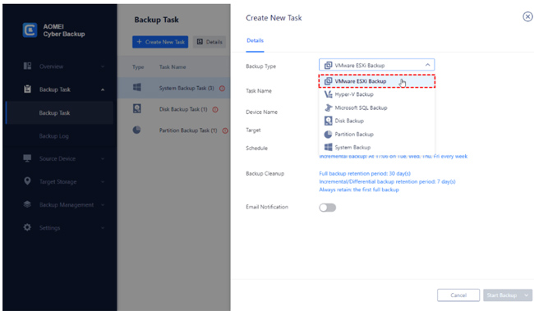Viewport: 534px width, 311px height.
Task: Click the AOMEI Cyber Backup logo icon
Action: (x=30, y=30)
